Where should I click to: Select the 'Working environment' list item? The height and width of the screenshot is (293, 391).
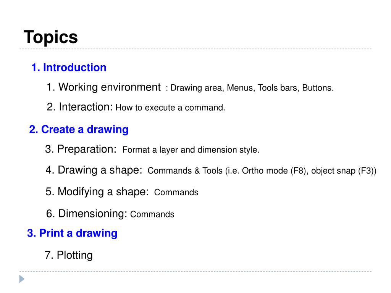click(104, 87)
